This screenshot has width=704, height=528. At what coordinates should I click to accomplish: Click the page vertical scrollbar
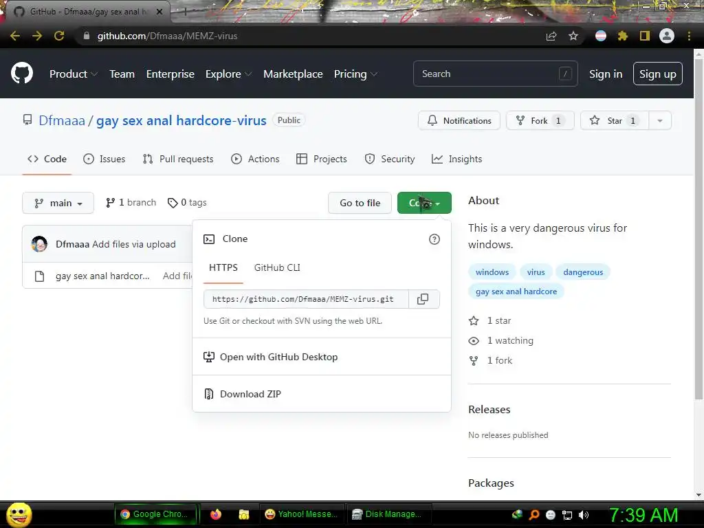click(x=698, y=229)
